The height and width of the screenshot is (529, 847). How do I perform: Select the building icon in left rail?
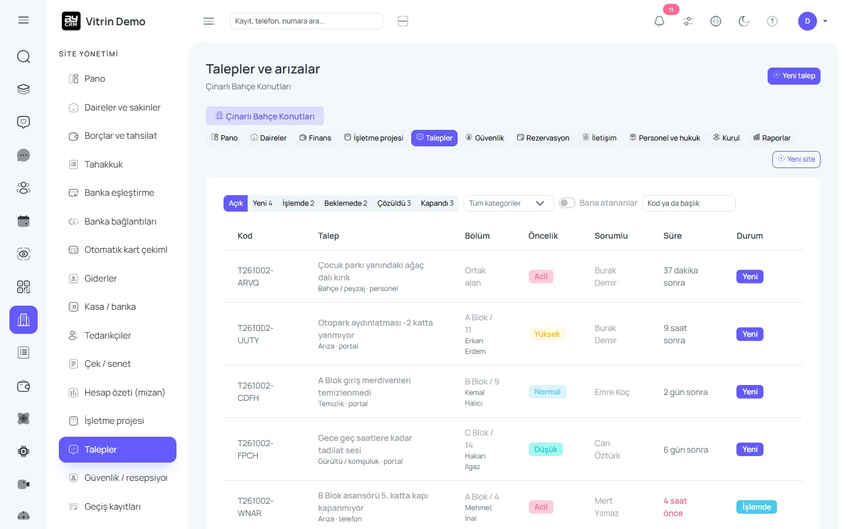pos(24,320)
